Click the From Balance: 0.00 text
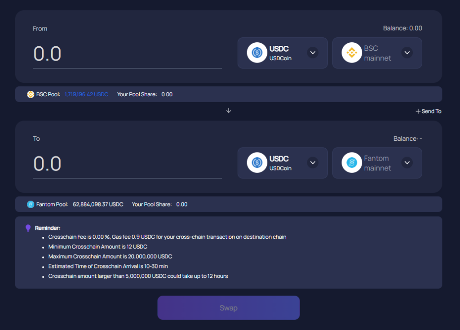Viewport: 460px width, 330px height. pos(402,28)
